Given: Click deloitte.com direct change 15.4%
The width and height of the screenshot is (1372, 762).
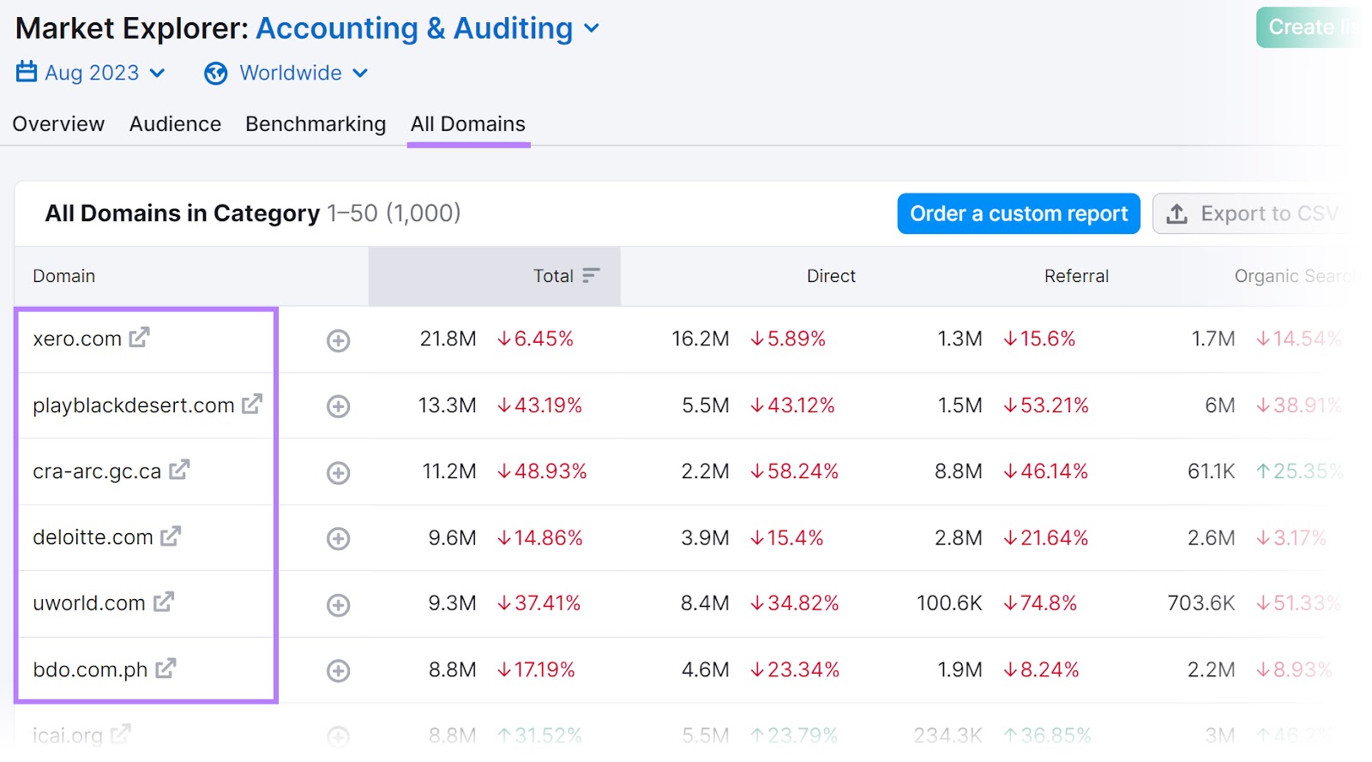Looking at the screenshot, I should click(786, 537).
